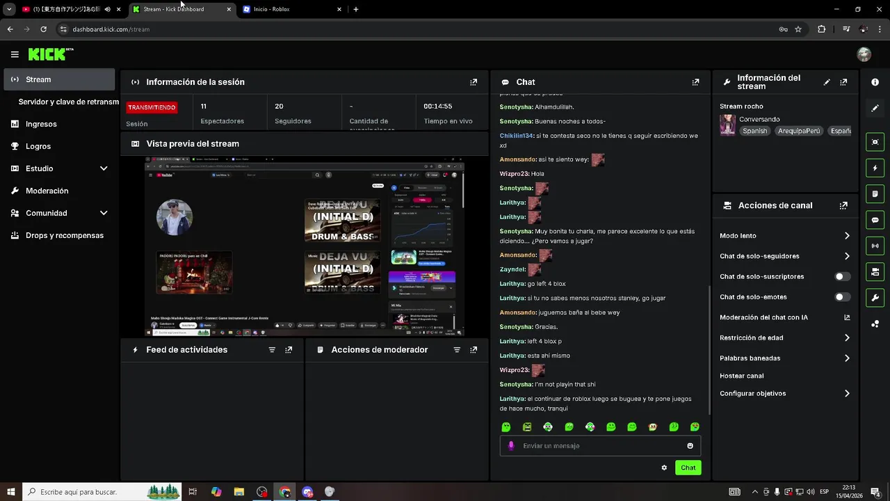Pop out the Información del stream panel

(843, 82)
